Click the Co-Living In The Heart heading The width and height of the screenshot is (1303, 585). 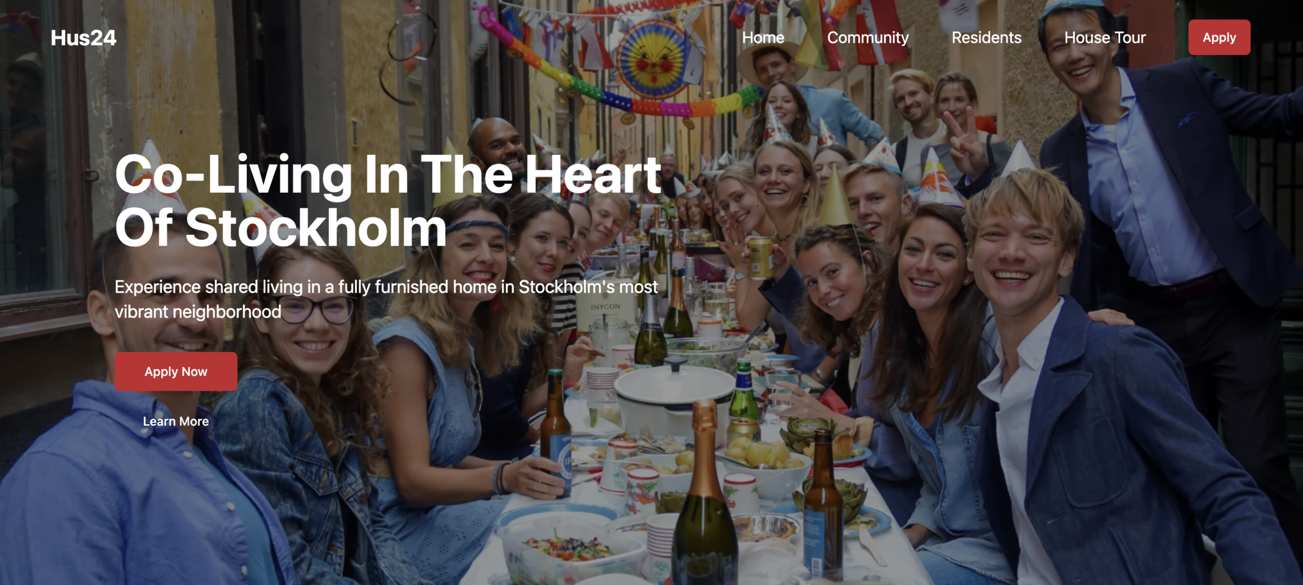(388, 174)
